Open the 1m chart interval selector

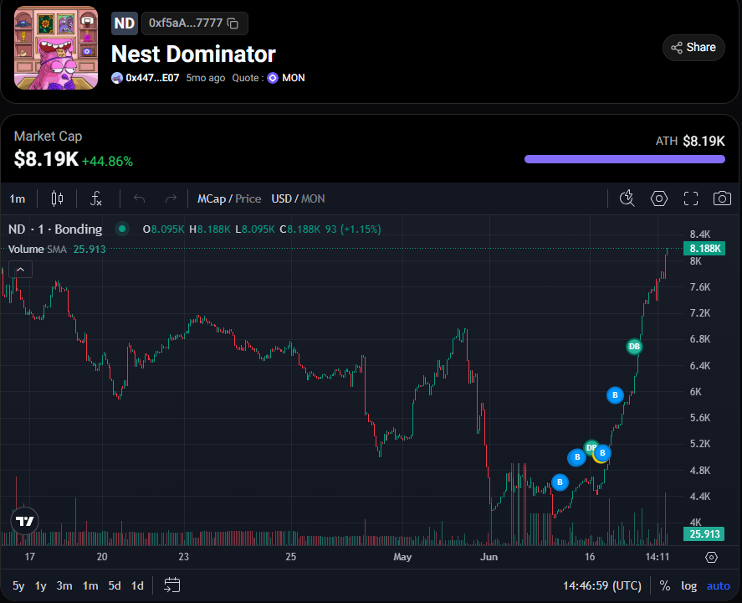point(18,198)
